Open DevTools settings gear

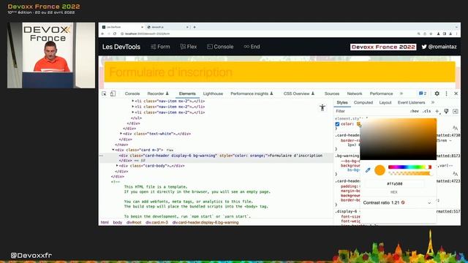[x=437, y=94]
